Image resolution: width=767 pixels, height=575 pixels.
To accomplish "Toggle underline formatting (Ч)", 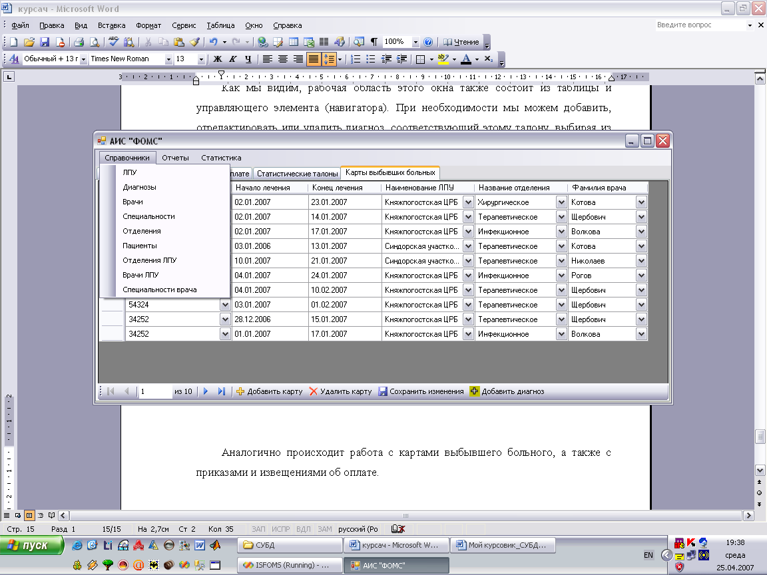I will pos(248,59).
